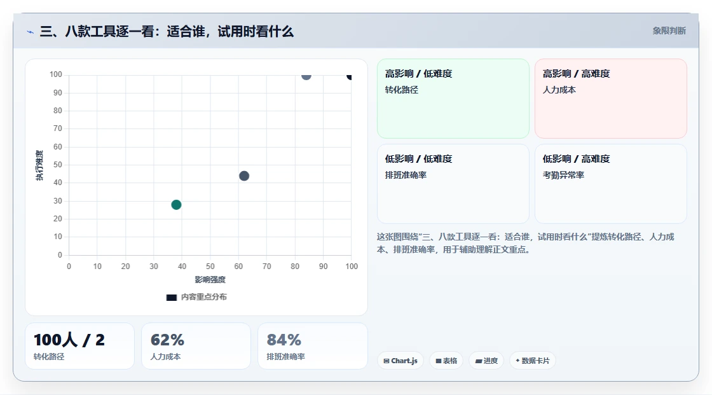Select the 数据卡片 tag chip
Screen dimensions: 712x395
532,361
